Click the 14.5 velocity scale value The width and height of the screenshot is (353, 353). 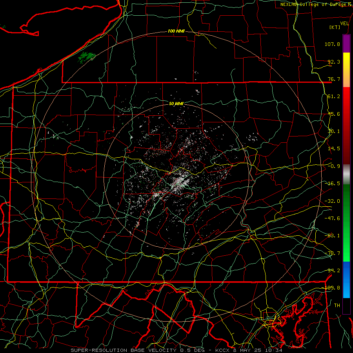tap(334, 149)
